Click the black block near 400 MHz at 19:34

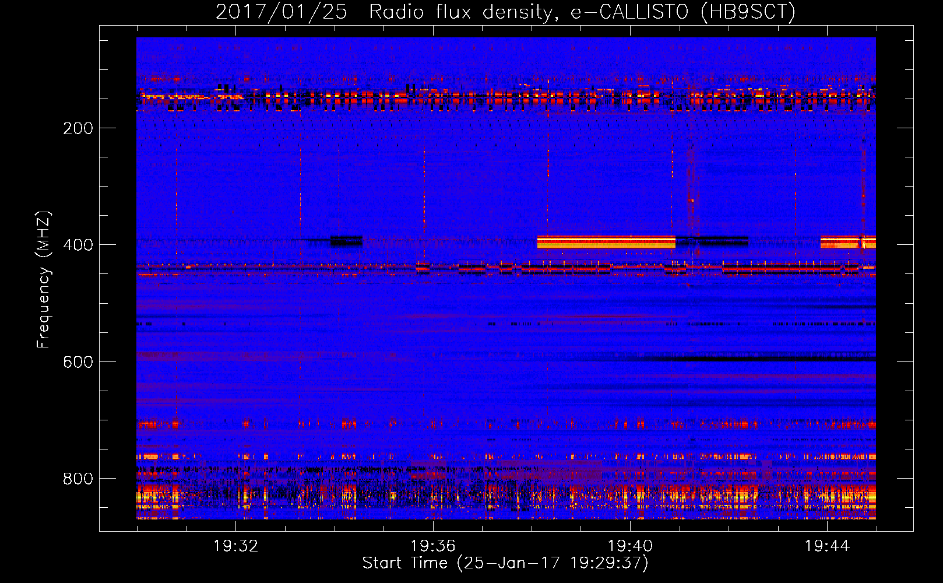346,241
